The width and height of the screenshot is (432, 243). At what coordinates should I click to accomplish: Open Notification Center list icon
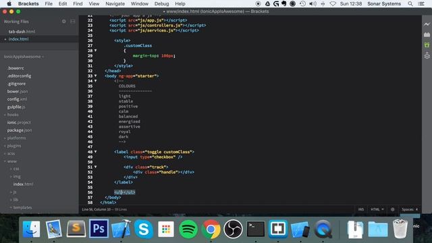click(x=421, y=4)
